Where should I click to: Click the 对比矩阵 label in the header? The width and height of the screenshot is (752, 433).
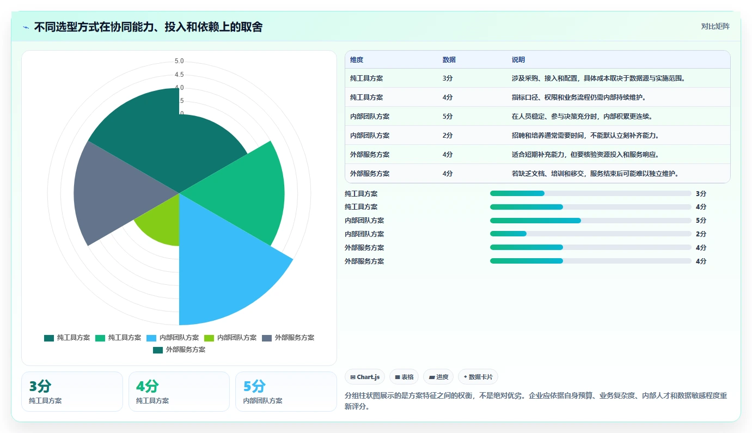tap(715, 26)
